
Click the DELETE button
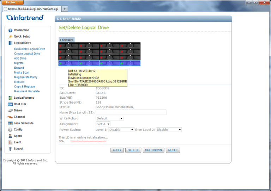(x=133, y=150)
